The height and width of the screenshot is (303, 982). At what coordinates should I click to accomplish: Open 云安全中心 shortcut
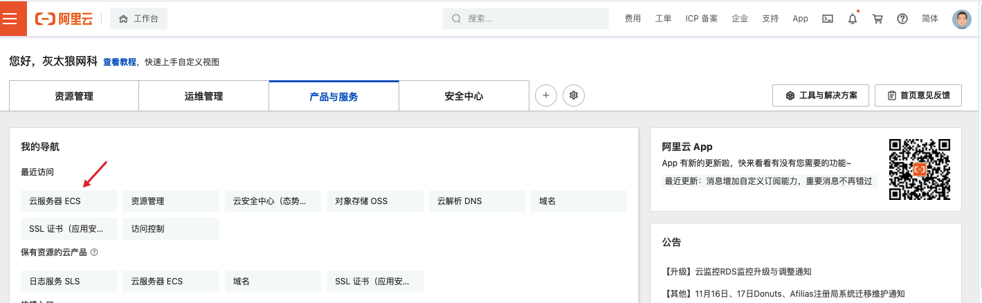pyautogui.click(x=273, y=201)
